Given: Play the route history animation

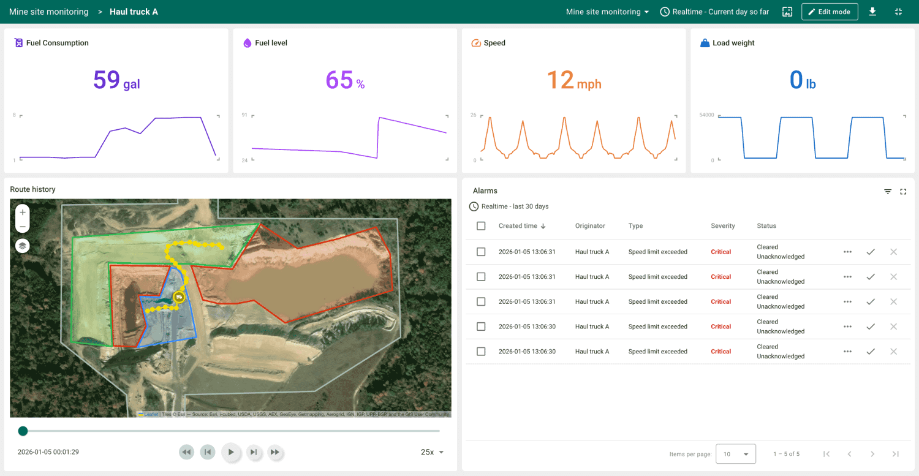Looking at the screenshot, I should pos(230,452).
